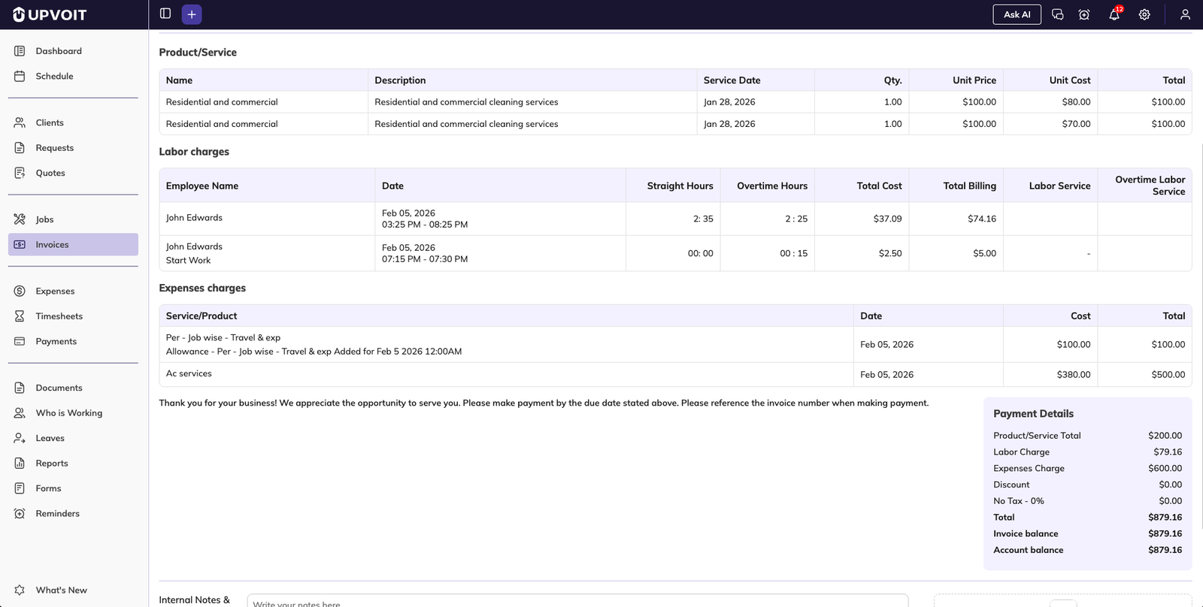Open the Schedule page
The height and width of the screenshot is (607, 1203).
54,76
